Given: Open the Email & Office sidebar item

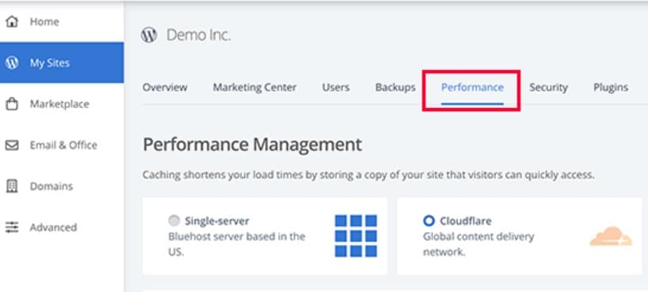Looking at the screenshot, I should click(x=62, y=145).
